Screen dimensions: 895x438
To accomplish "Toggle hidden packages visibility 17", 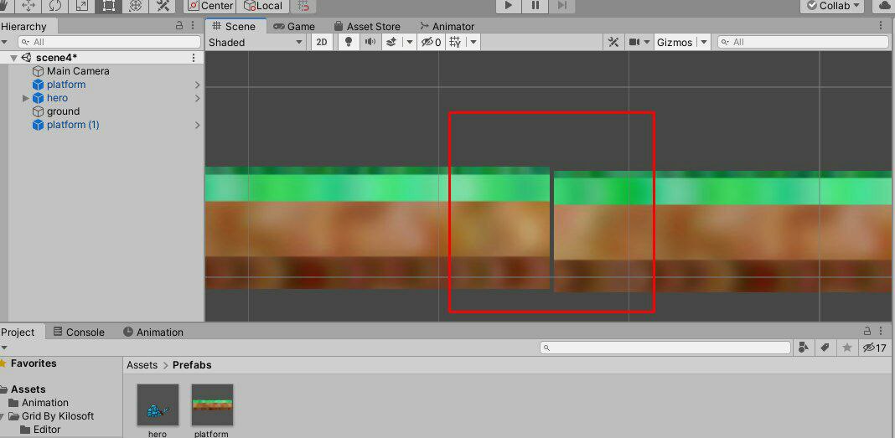I will tap(874, 348).
